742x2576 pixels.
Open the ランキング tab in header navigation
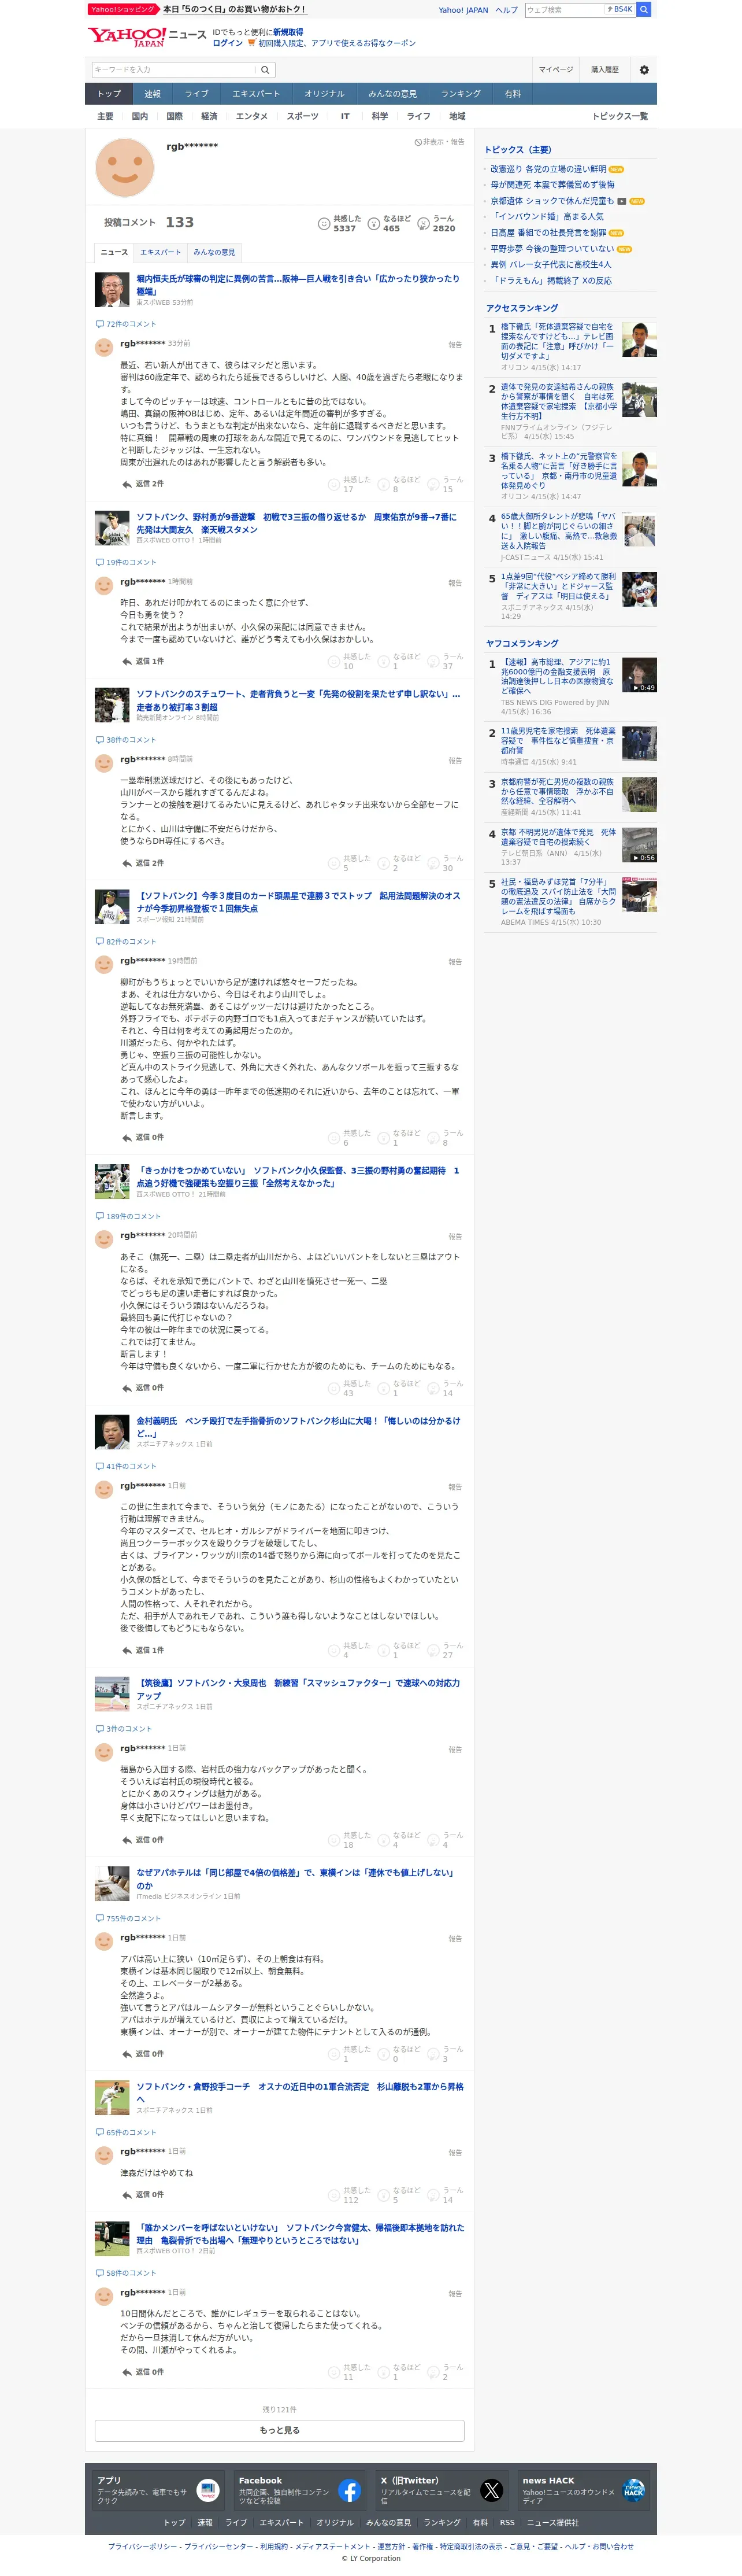click(461, 94)
